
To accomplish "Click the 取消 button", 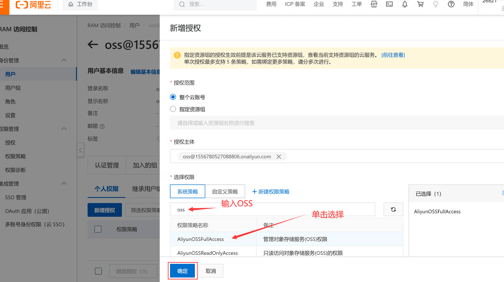I will pos(211,271).
